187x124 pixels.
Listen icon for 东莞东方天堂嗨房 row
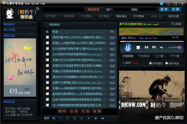tap(112, 66)
